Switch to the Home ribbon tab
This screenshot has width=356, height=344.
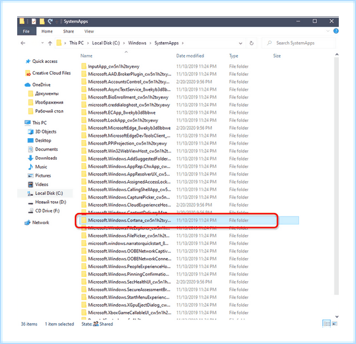click(x=47, y=31)
